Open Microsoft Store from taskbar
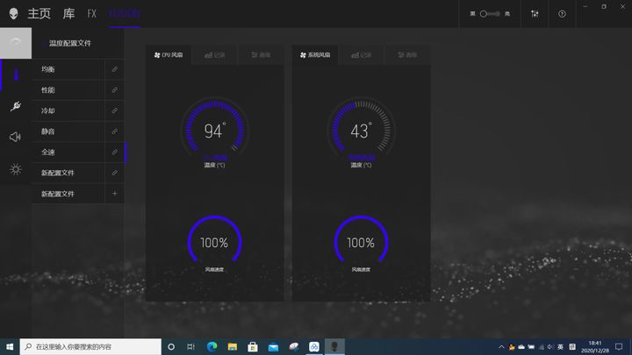Screen dimensions: 632x355 pyautogui.click(x=253, y=346)
